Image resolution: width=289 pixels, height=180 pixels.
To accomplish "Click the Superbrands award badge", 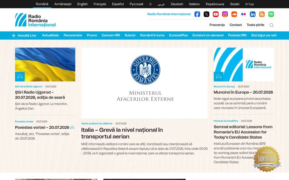I will 267,159.
